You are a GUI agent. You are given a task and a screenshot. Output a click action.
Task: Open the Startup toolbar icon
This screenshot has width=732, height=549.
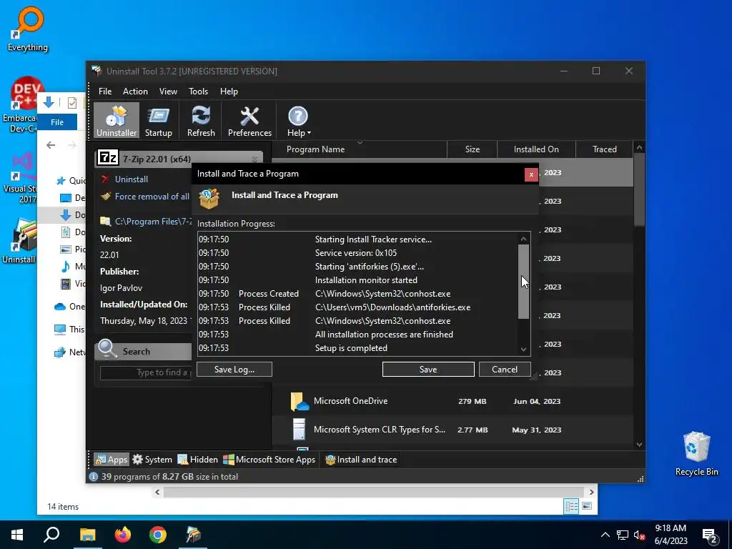tap(158, 121)
